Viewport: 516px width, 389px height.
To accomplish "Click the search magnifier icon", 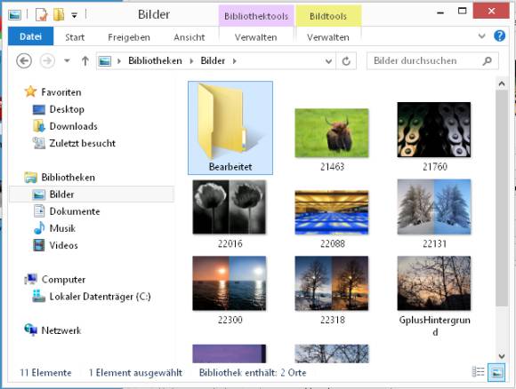I will click(487, 61).
